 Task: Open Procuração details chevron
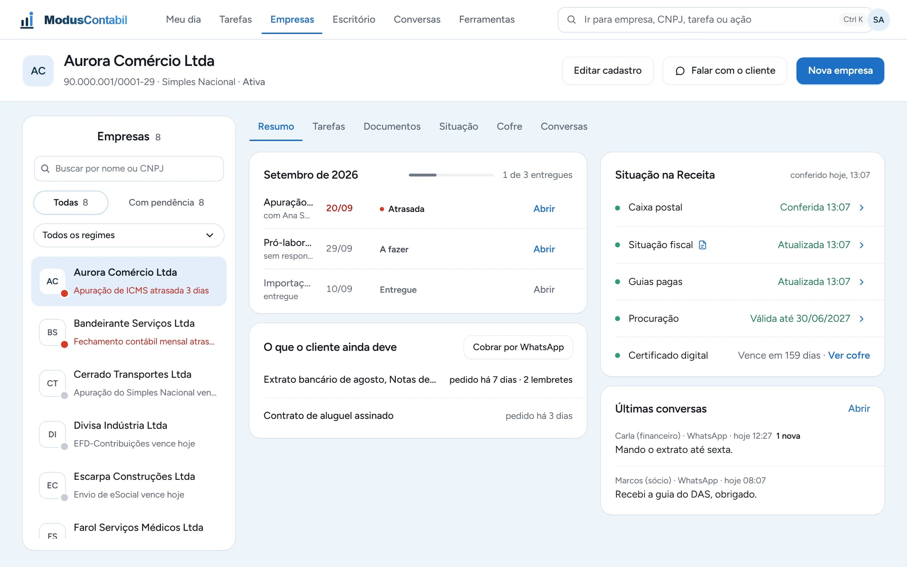862,318
